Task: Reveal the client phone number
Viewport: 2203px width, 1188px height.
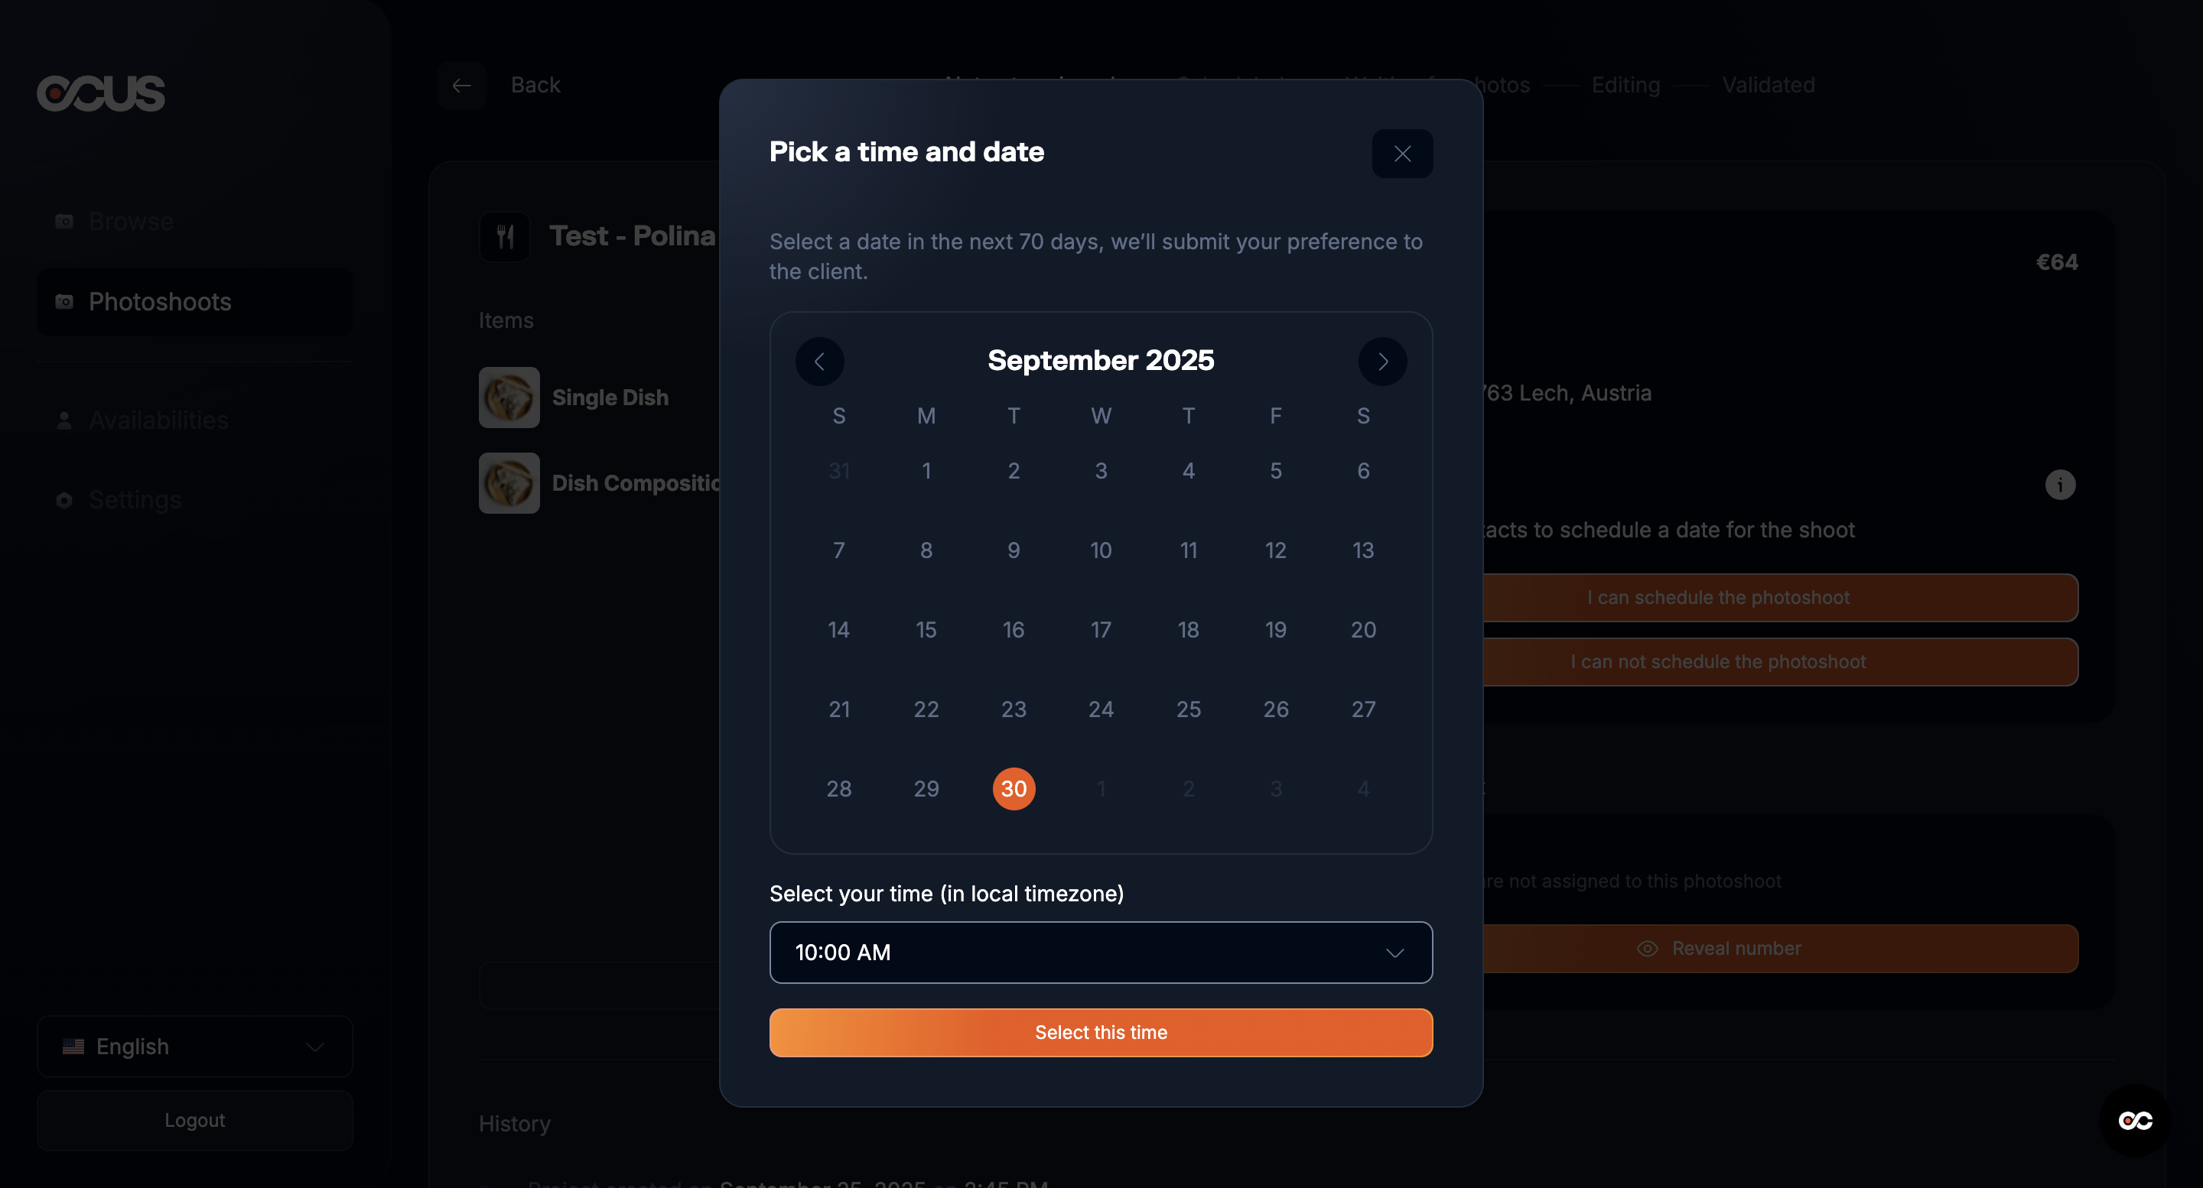Action: (x=1735, y=948)
